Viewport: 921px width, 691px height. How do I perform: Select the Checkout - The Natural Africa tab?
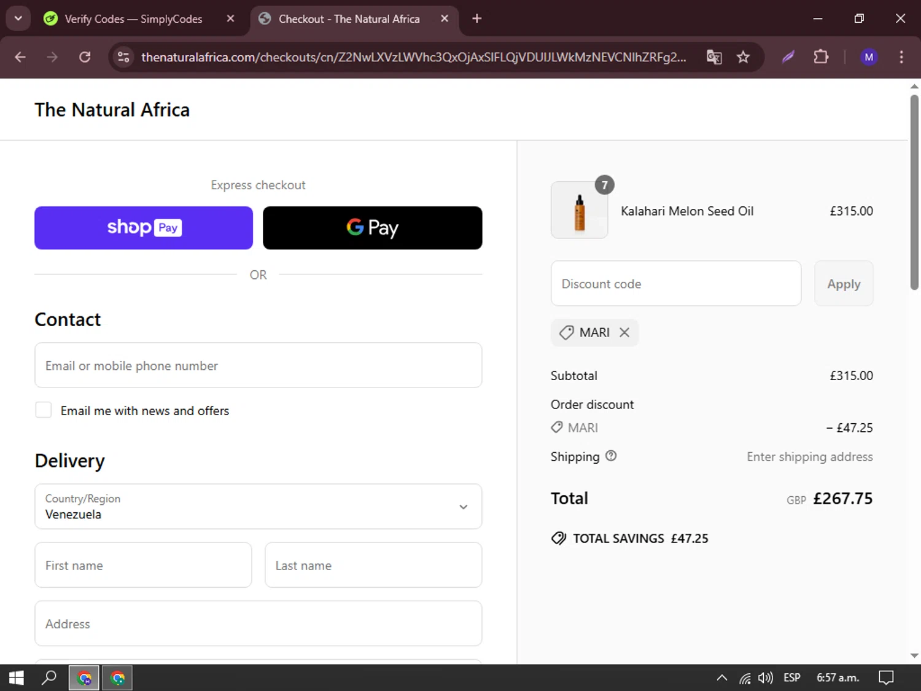click(x=349, y=19)
